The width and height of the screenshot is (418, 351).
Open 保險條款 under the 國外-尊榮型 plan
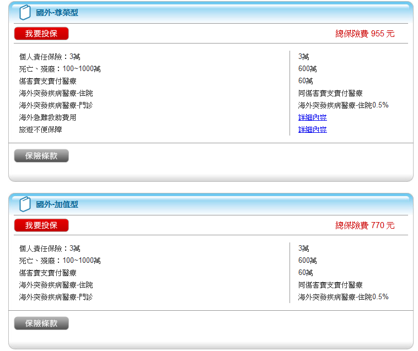41,156
